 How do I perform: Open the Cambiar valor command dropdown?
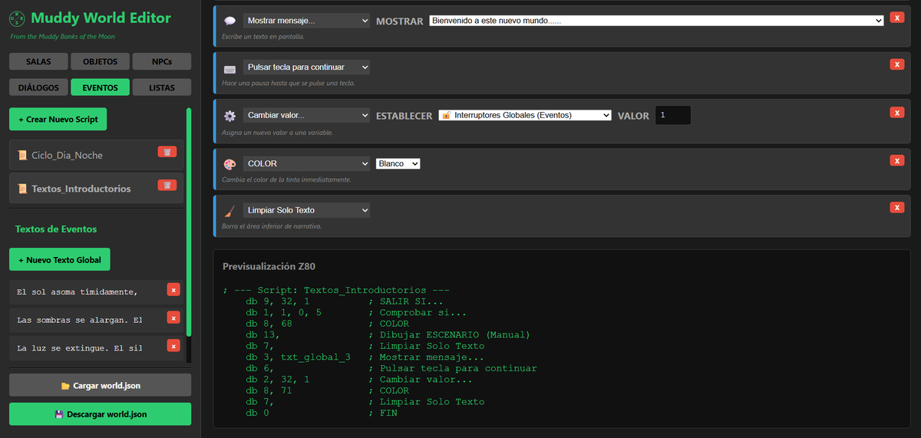[307, 115]
